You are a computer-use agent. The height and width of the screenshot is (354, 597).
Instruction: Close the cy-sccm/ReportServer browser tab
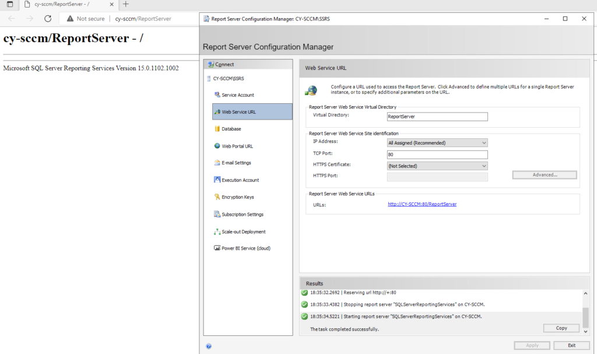(111, 4)
